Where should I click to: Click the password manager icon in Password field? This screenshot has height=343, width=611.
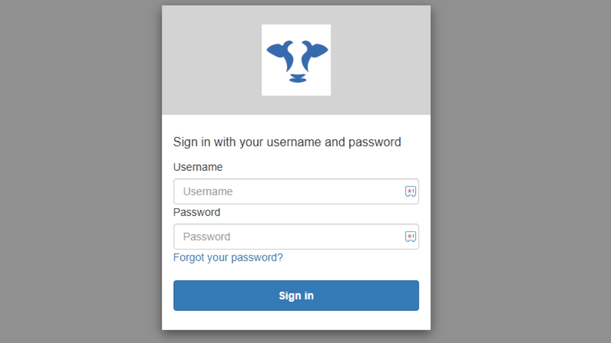410,237
